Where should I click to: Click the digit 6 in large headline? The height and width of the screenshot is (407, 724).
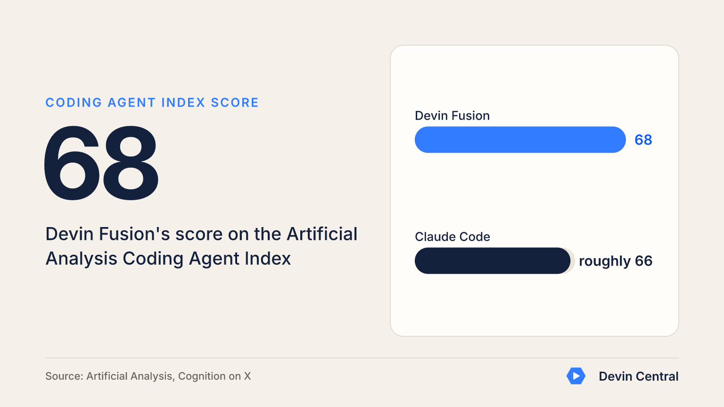[x=72, y=163]
